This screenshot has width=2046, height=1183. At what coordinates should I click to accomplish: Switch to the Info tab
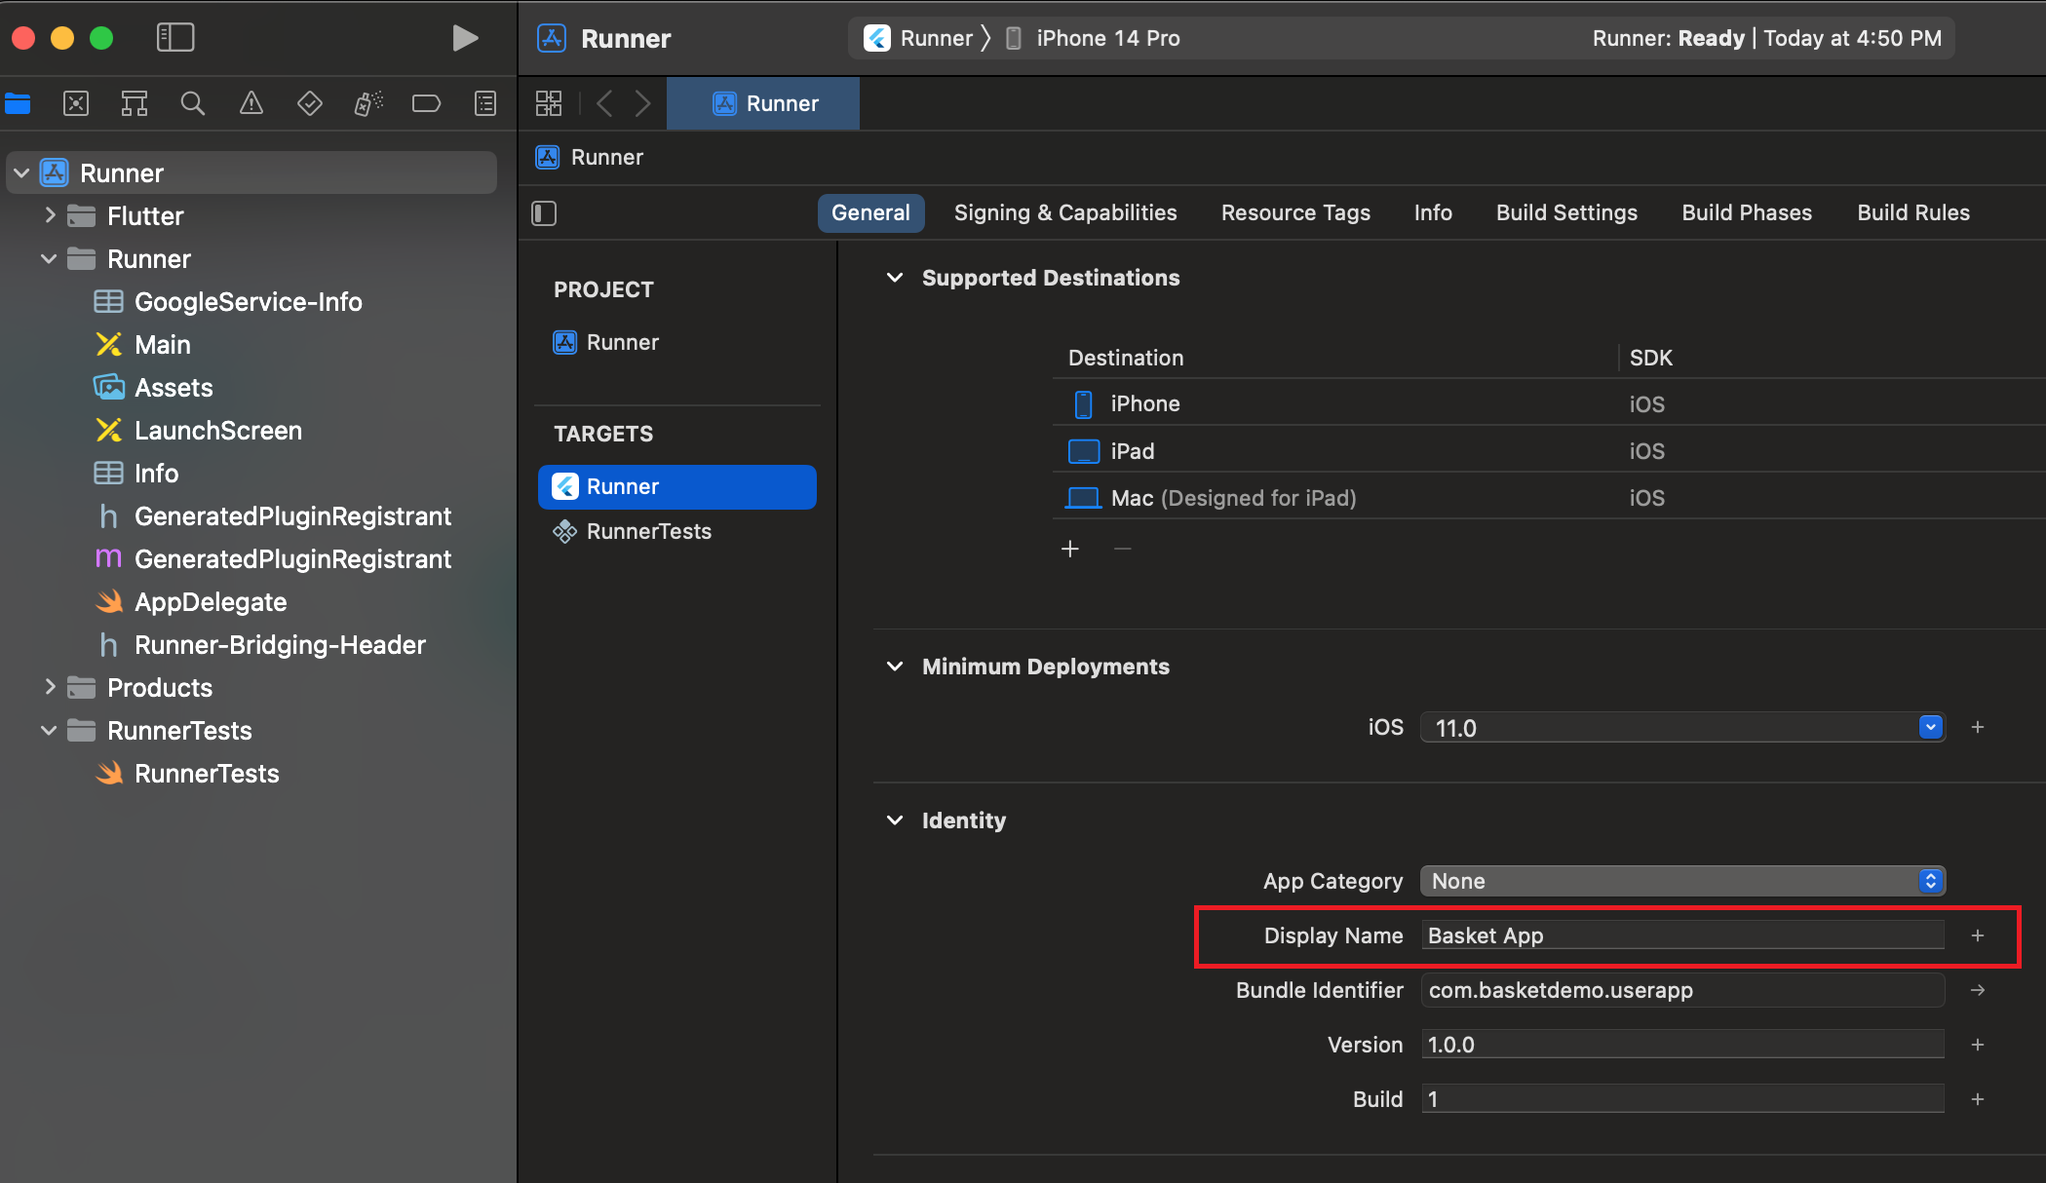pos(1433,212)
